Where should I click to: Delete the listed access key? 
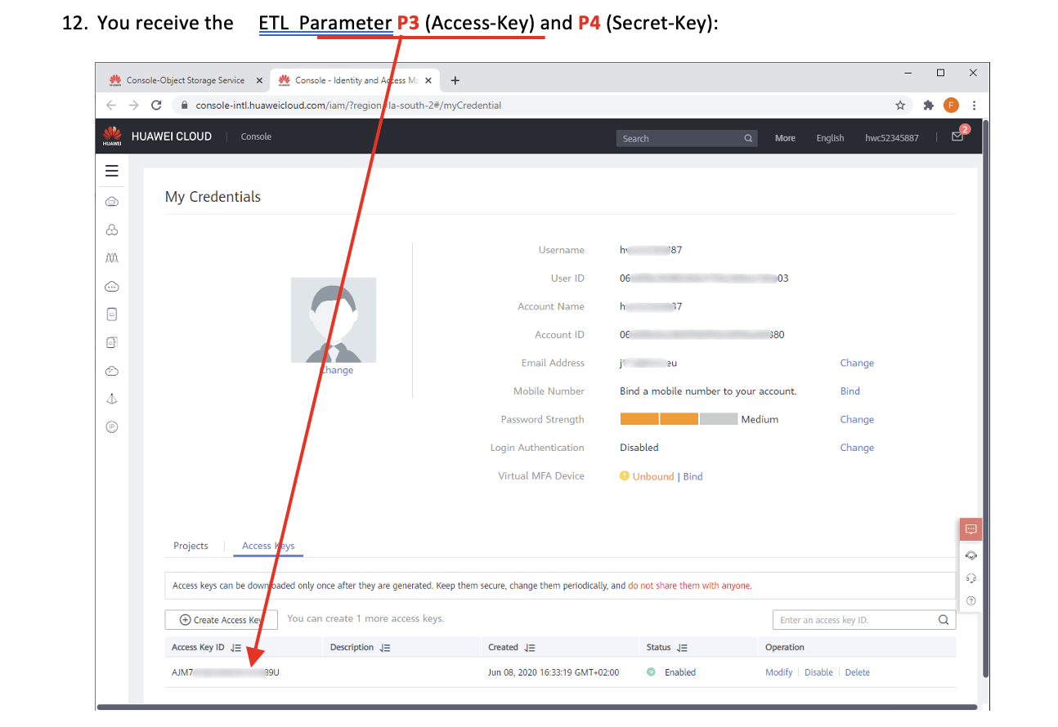(857, 672)
